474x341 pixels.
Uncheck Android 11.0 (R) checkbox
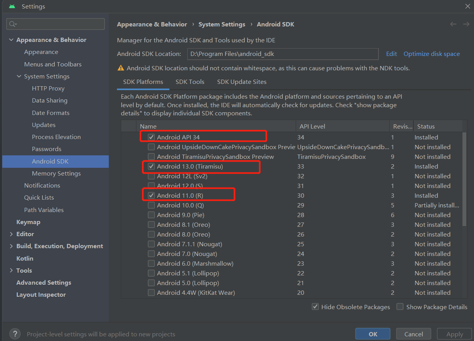[151, 195]
